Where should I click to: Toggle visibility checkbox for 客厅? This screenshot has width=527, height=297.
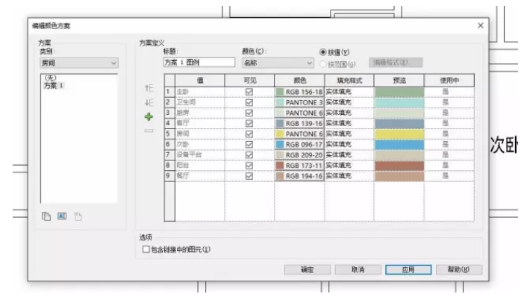pyautogui.click(x=249, y=123)
